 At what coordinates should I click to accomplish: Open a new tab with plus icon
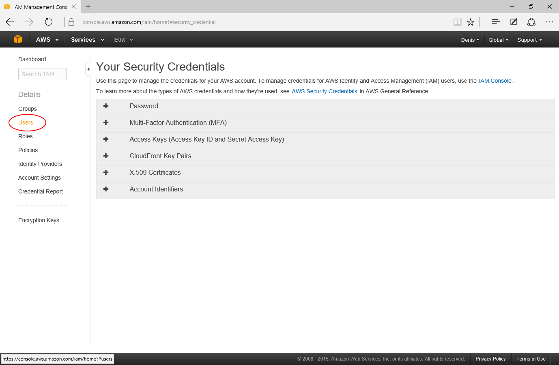pyautogui.click(x=88, y=6)
